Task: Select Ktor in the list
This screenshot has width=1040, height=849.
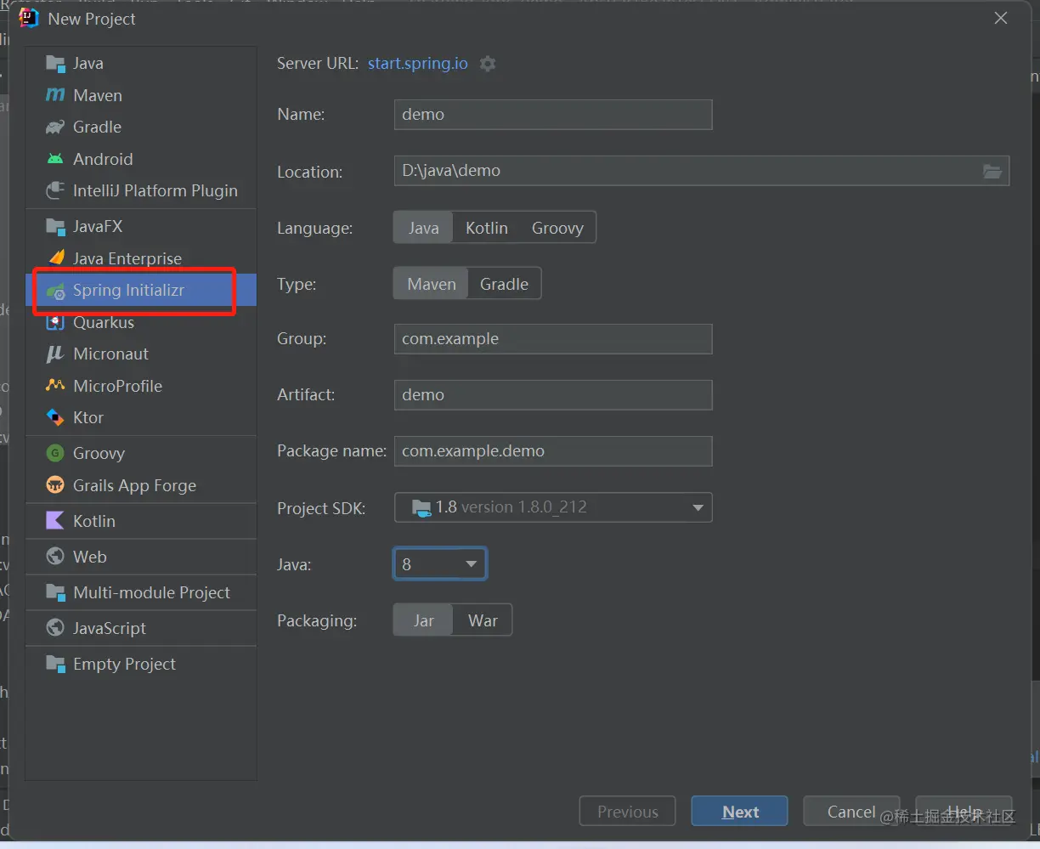Action: [141, 417]
